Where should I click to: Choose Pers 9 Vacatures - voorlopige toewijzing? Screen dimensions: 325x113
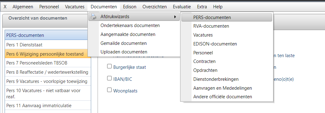tap(48, 81)
